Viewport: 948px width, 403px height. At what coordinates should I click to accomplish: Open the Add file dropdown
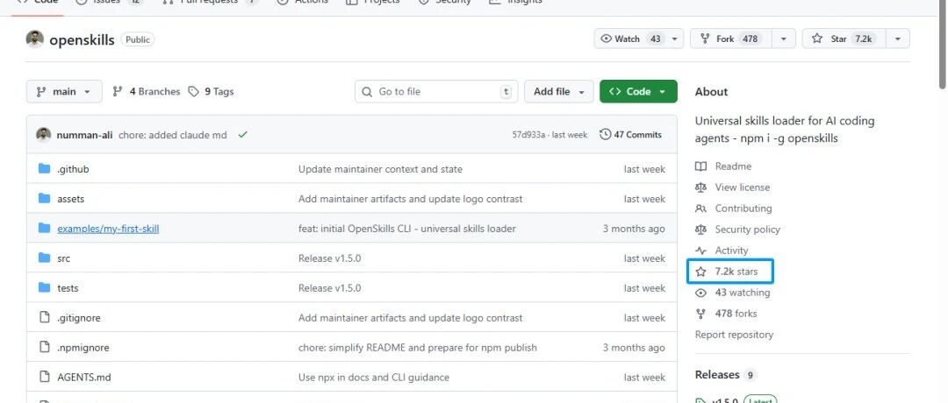[558, 92]
